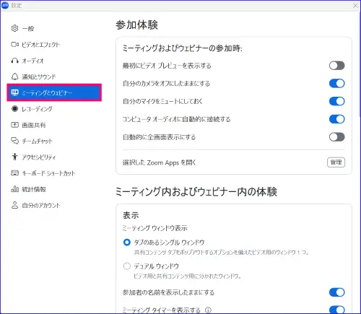Click the record circle icon for レコーディング

pyautogui.click(x=14, y=109)
